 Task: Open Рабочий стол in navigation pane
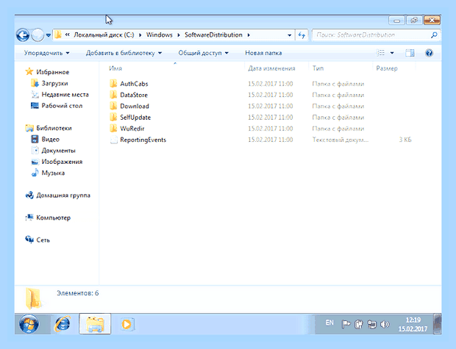[62, 106]
